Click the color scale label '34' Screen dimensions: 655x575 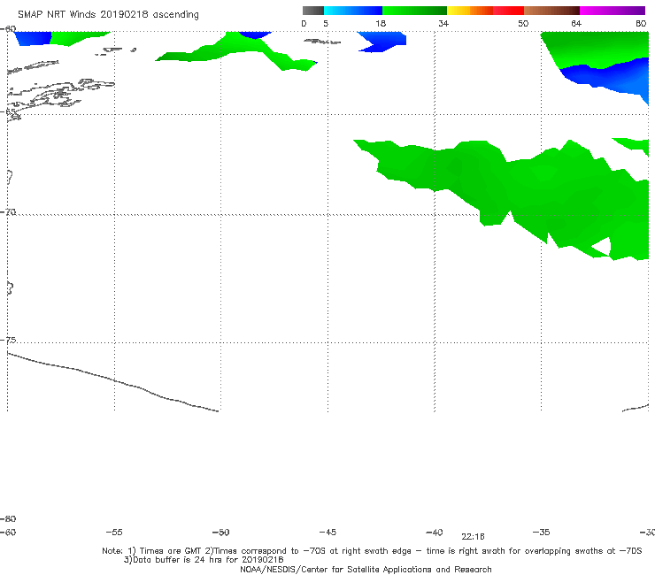(443, 23)
